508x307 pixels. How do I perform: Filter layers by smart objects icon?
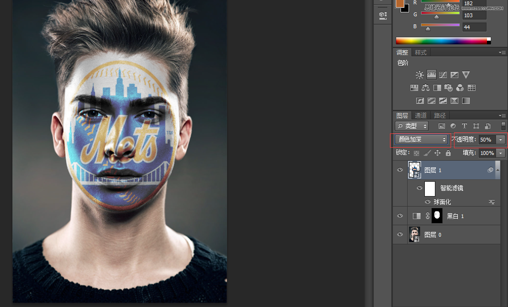(487, 126)
